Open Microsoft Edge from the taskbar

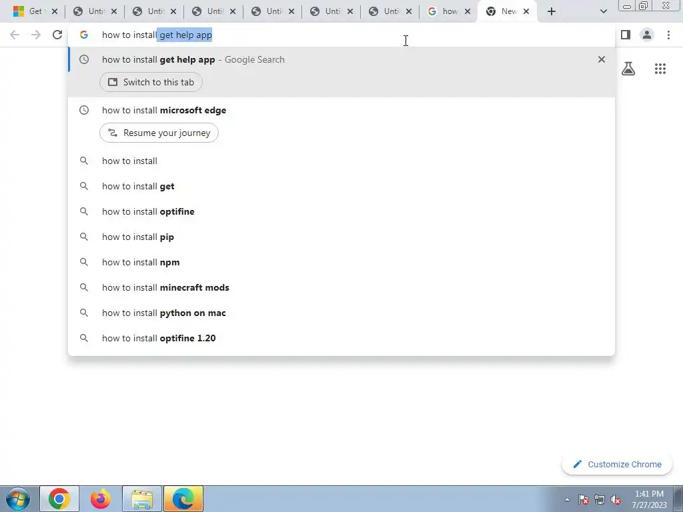pyautogui.click(x=183, y=499)
